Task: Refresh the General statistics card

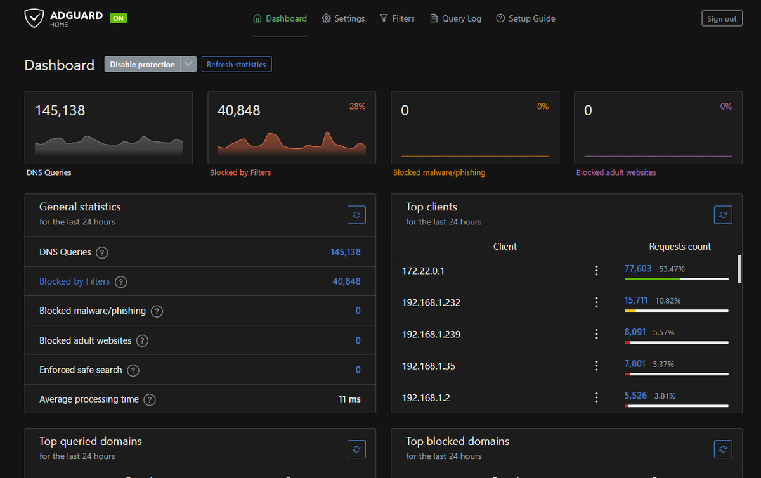Action: point(356,215)
